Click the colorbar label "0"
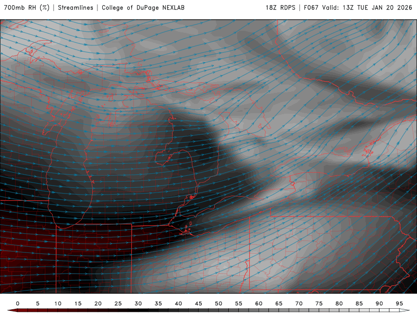This screenshot has height=313, width=417. pyautogui.click(x=18, y=304)
